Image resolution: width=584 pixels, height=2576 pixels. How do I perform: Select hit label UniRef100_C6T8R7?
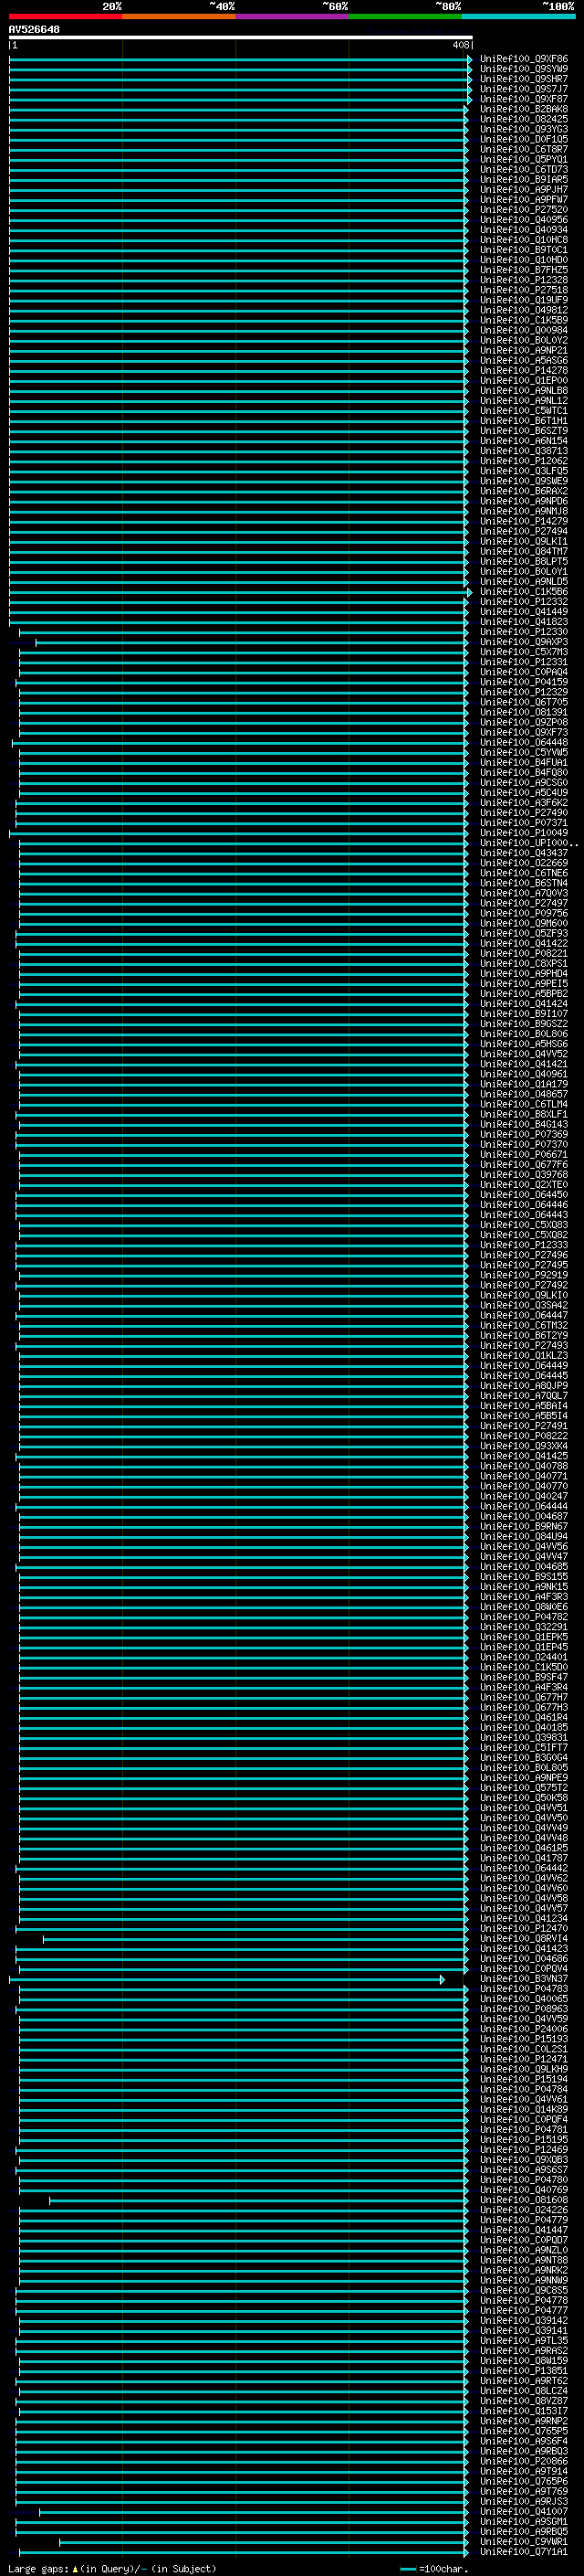[x=523, y=149]
